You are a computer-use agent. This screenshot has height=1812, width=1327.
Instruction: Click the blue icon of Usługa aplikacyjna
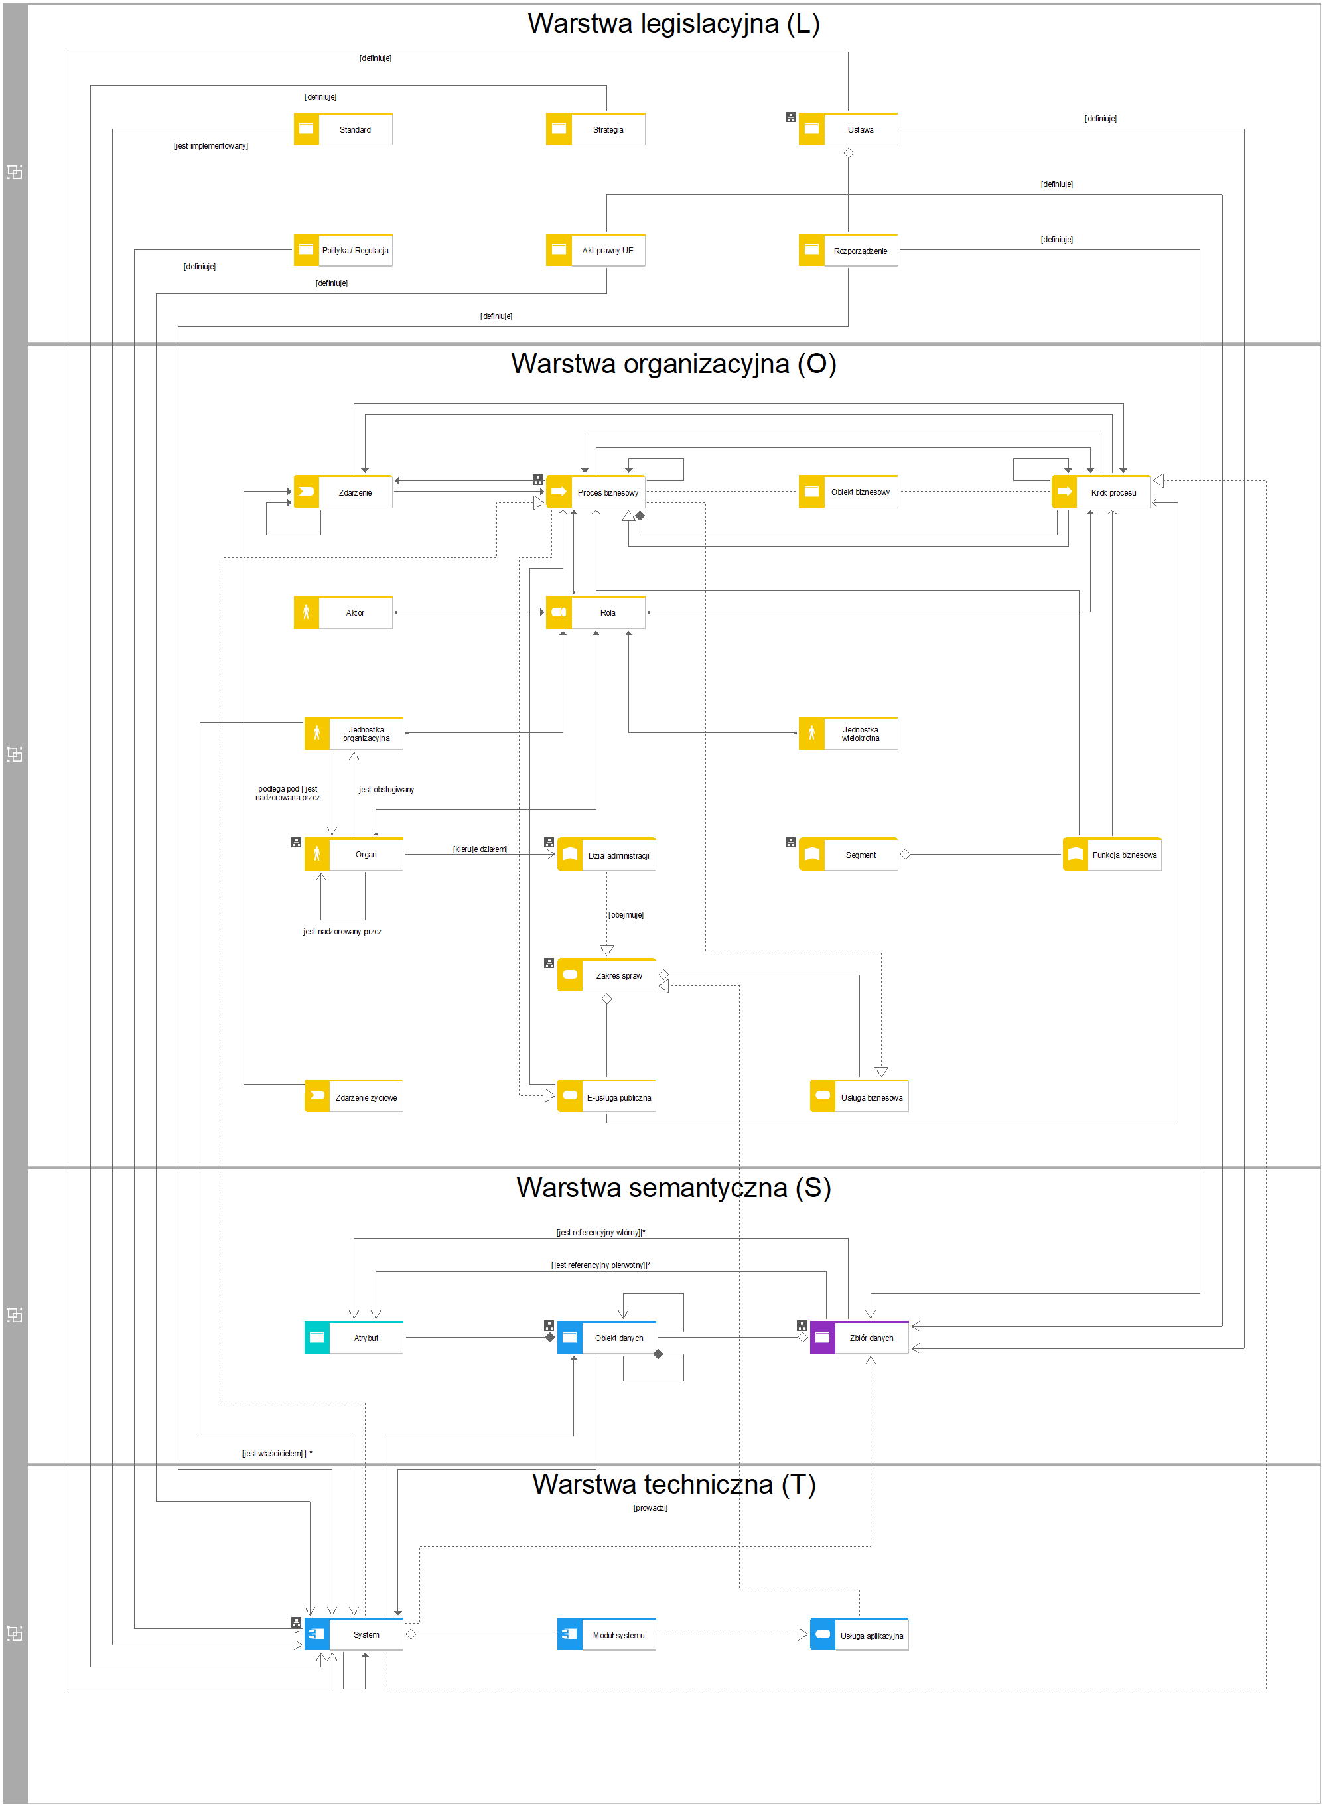[x=823, y=1634]
